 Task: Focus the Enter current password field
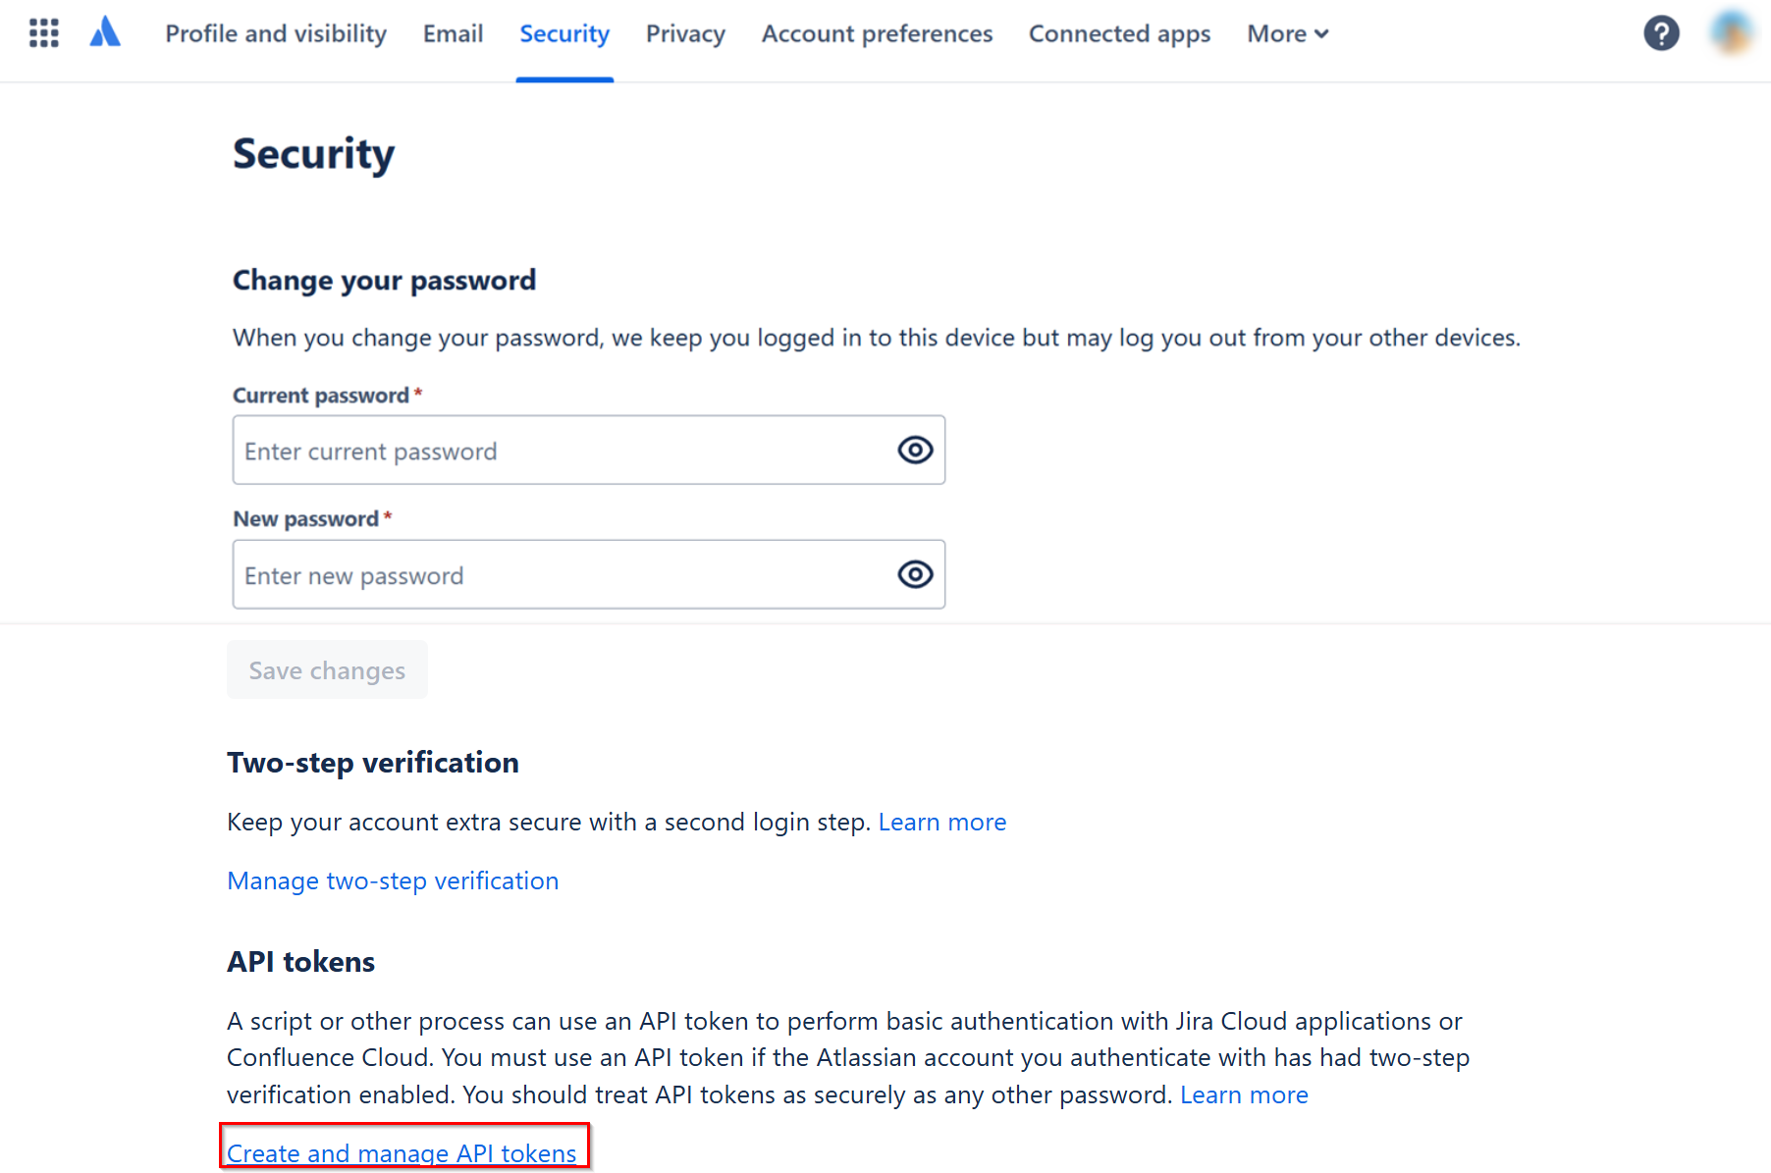click(550, 450)
